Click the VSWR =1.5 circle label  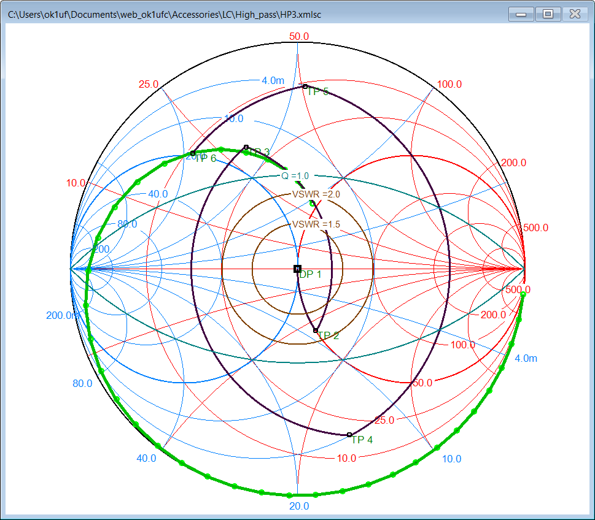[316, 224]
